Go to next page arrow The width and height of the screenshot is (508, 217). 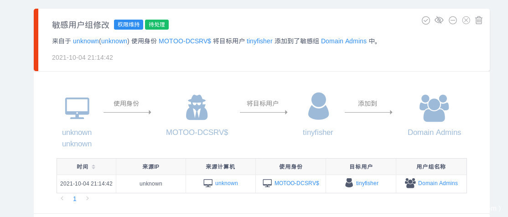[88, 198]
